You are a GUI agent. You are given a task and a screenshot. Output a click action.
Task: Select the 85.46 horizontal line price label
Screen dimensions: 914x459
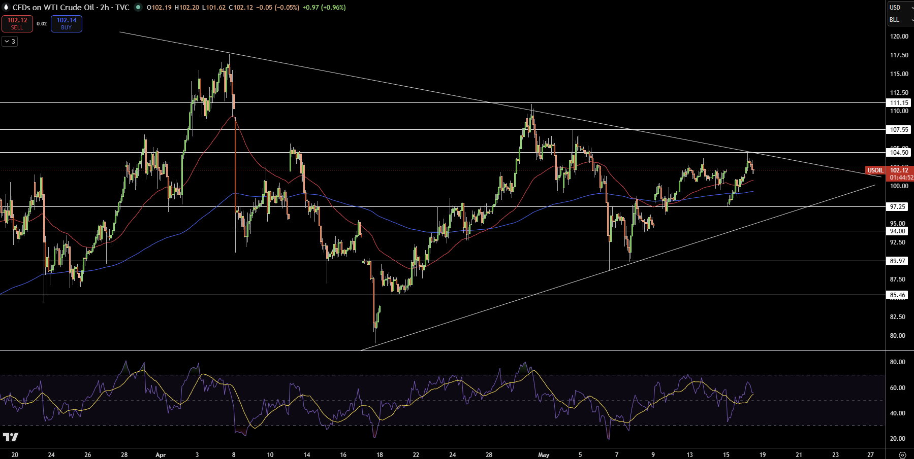(x=897, y=295)
